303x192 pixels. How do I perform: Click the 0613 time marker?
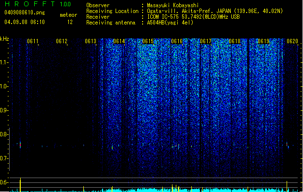[91, 41]
